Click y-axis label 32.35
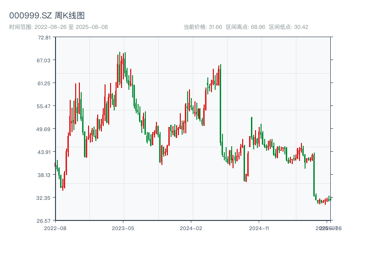This screenshot has height=275, width=367. [x=43, y=198]
